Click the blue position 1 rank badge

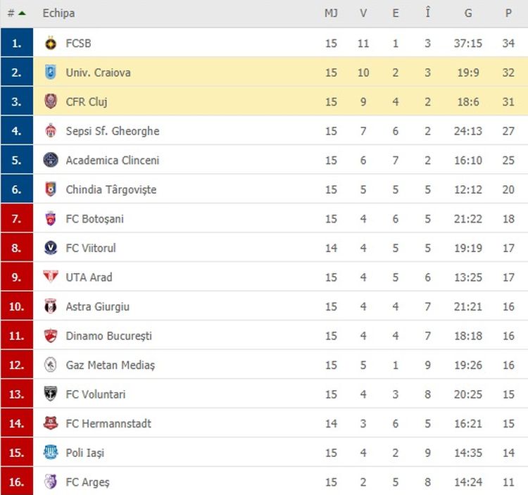[x=17, y=43]
